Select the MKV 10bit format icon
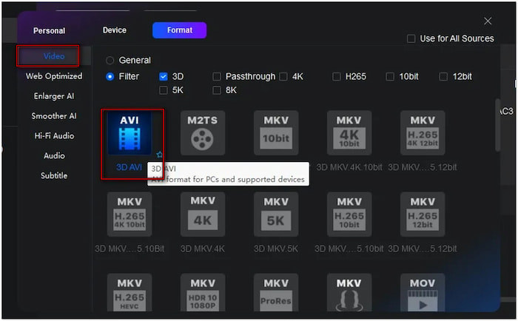518x321 pixels. 276,133
